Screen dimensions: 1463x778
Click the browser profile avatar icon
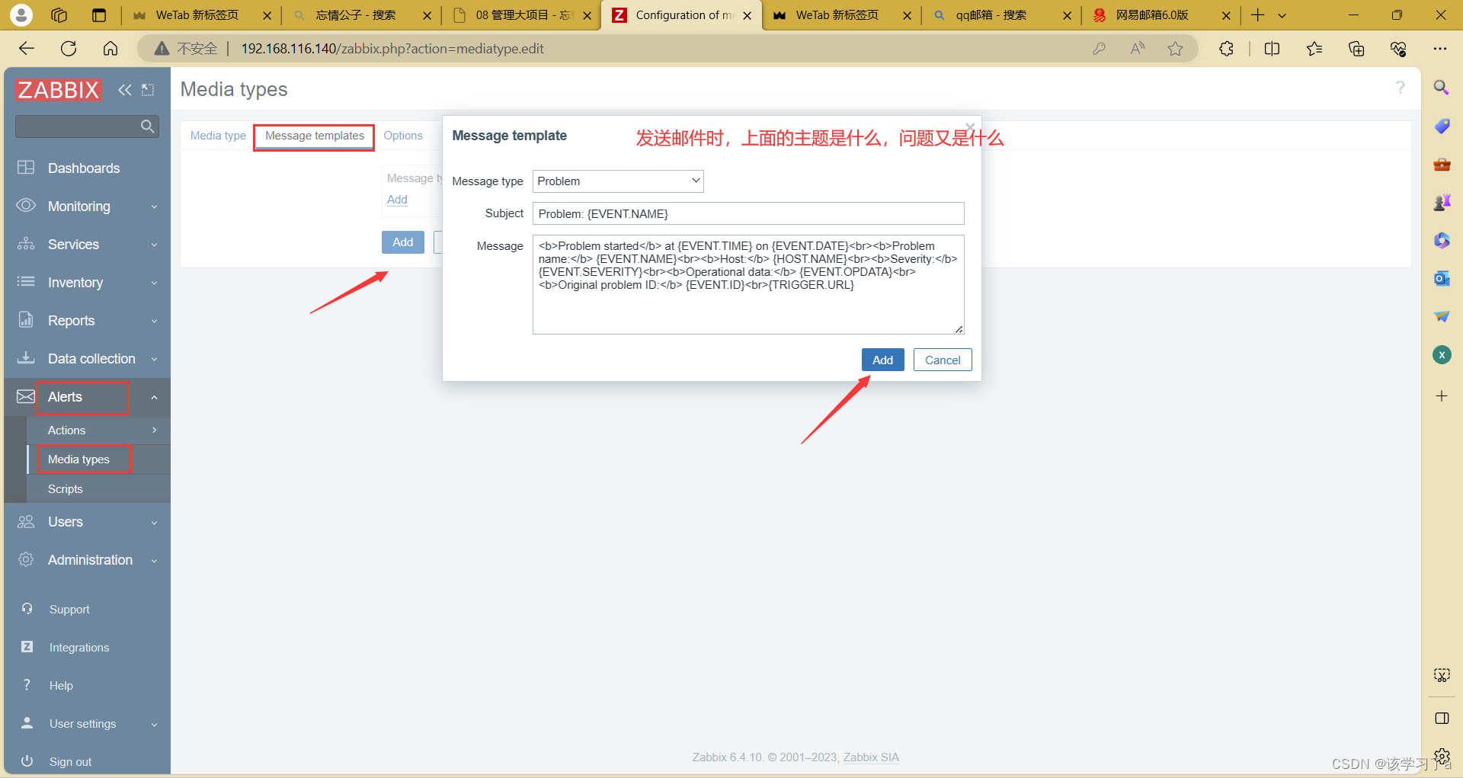[21, 14]
